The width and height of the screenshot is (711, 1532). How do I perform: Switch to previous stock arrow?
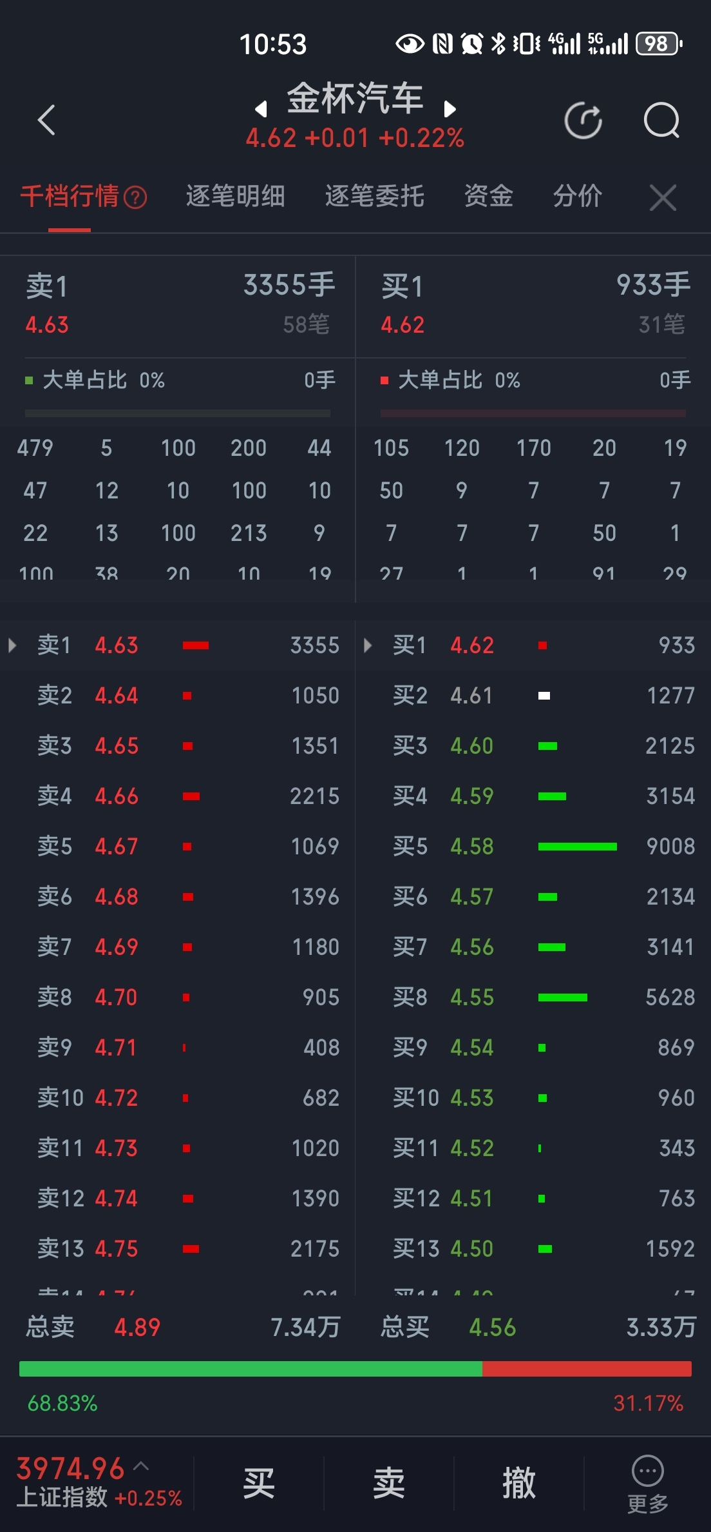pyautogui.click(x=261, y=109)
